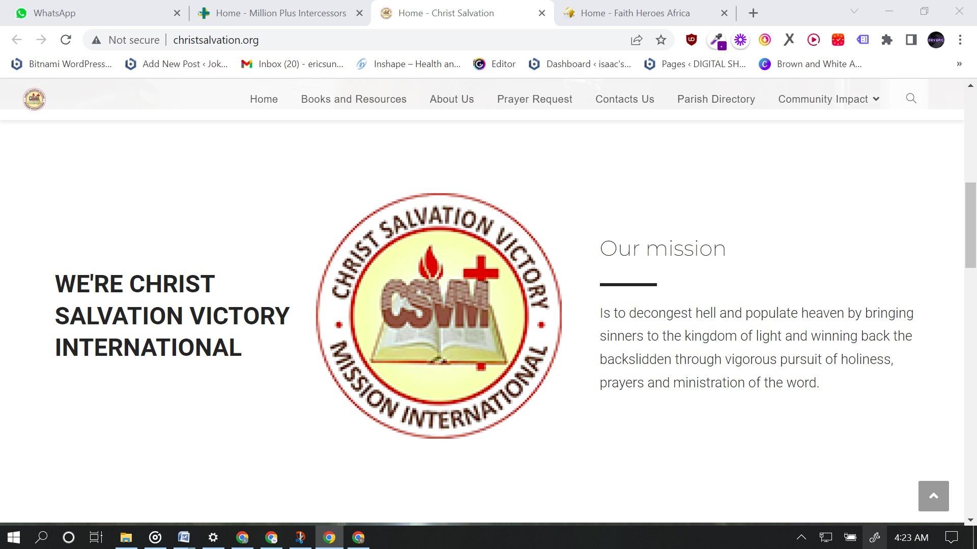Image resolution: width=977 pixels, height=549 pixels.
Task: Go to Home in site navigation
Action: [x=264, y=99]
